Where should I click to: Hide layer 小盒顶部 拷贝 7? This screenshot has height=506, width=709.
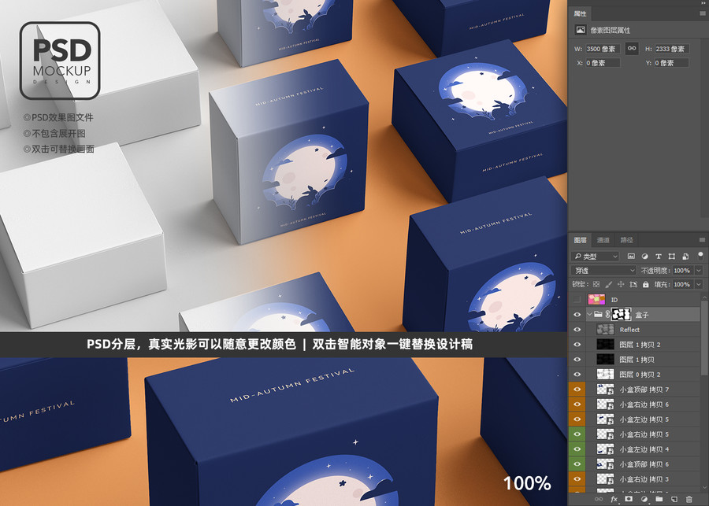coord(577,389)
